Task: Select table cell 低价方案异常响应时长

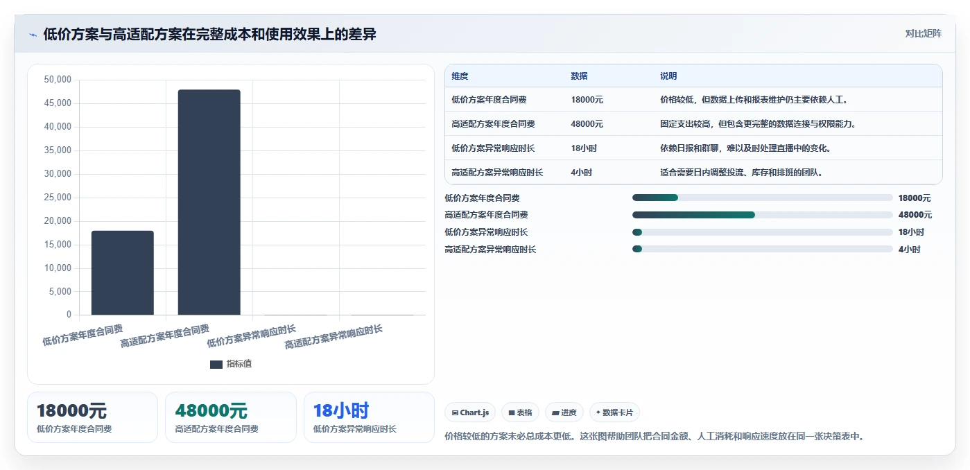Action: [x=493, y=148]
